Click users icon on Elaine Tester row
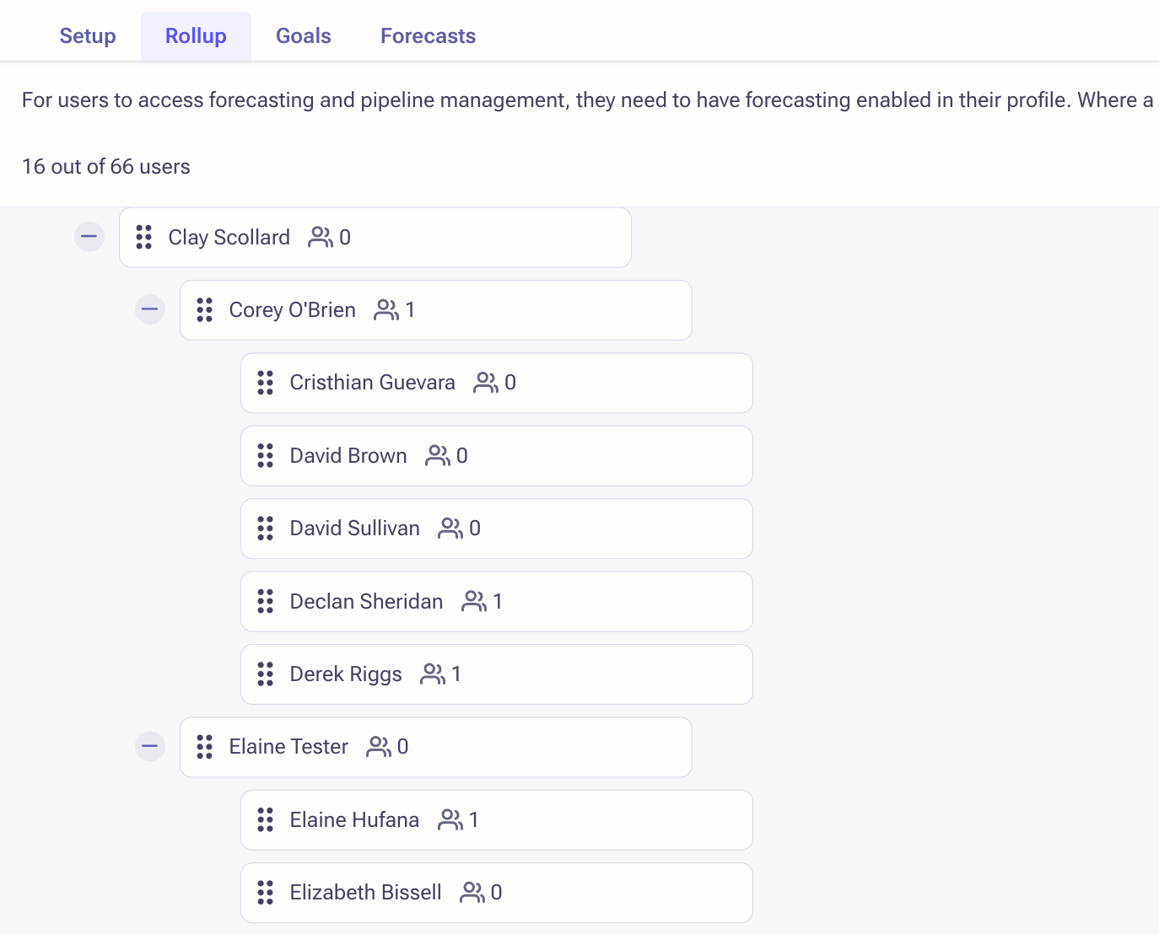Viewport: 1159px width, 934px height. coord(379,747)
